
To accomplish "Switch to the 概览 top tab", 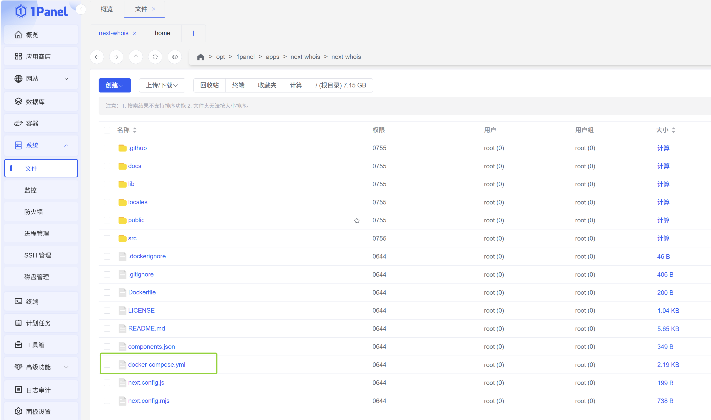I will tap(107, 9).
